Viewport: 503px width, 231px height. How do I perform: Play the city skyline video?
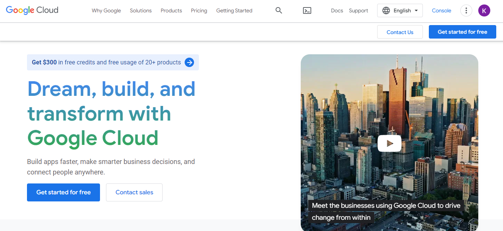click(x=390, y=143)
